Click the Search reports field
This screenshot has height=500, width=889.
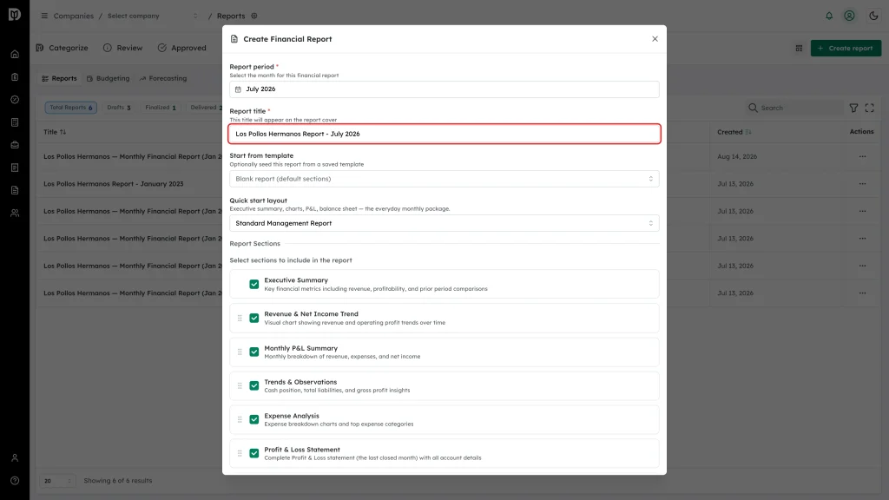(794, 108)
